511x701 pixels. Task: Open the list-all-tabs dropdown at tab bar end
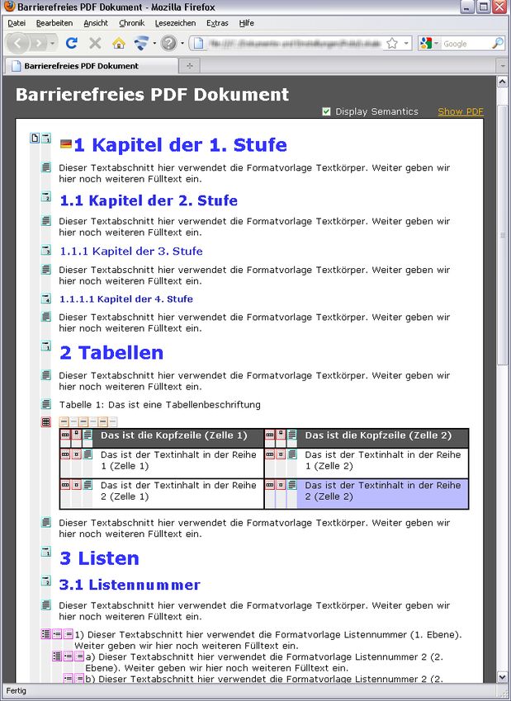click(503, 66)
